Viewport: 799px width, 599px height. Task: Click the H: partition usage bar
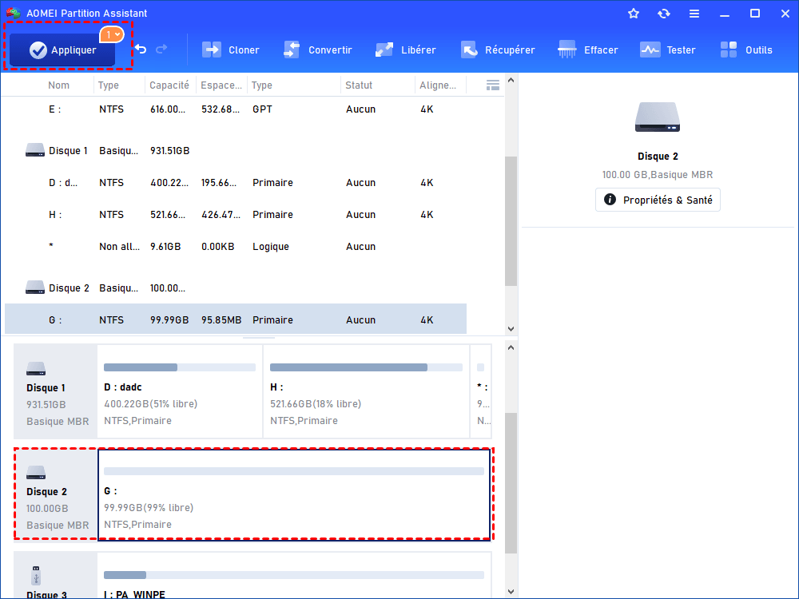pyautogui.click(x=366, y=367)
